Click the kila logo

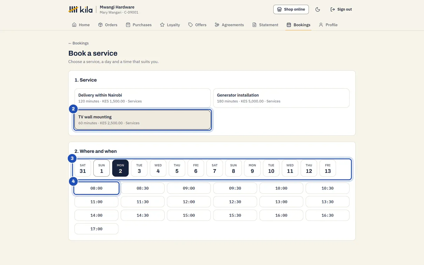pos(80,9)
